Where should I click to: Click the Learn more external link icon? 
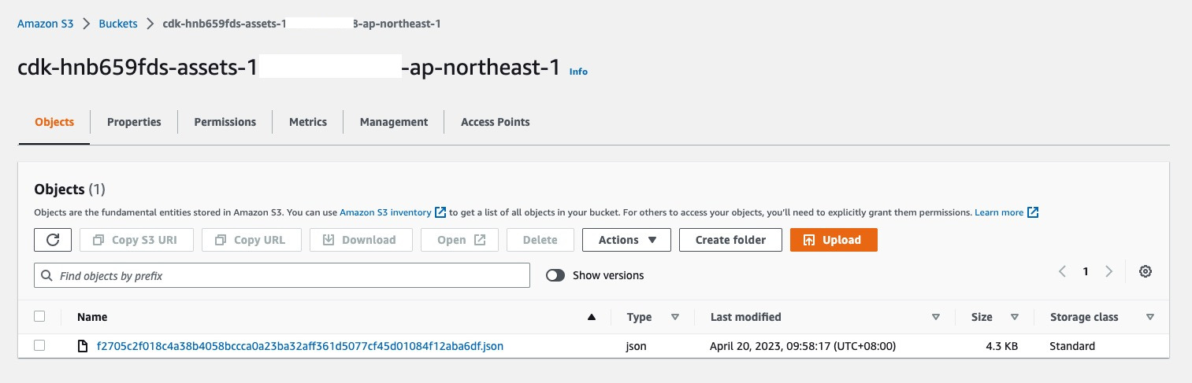click(1033, 212)
